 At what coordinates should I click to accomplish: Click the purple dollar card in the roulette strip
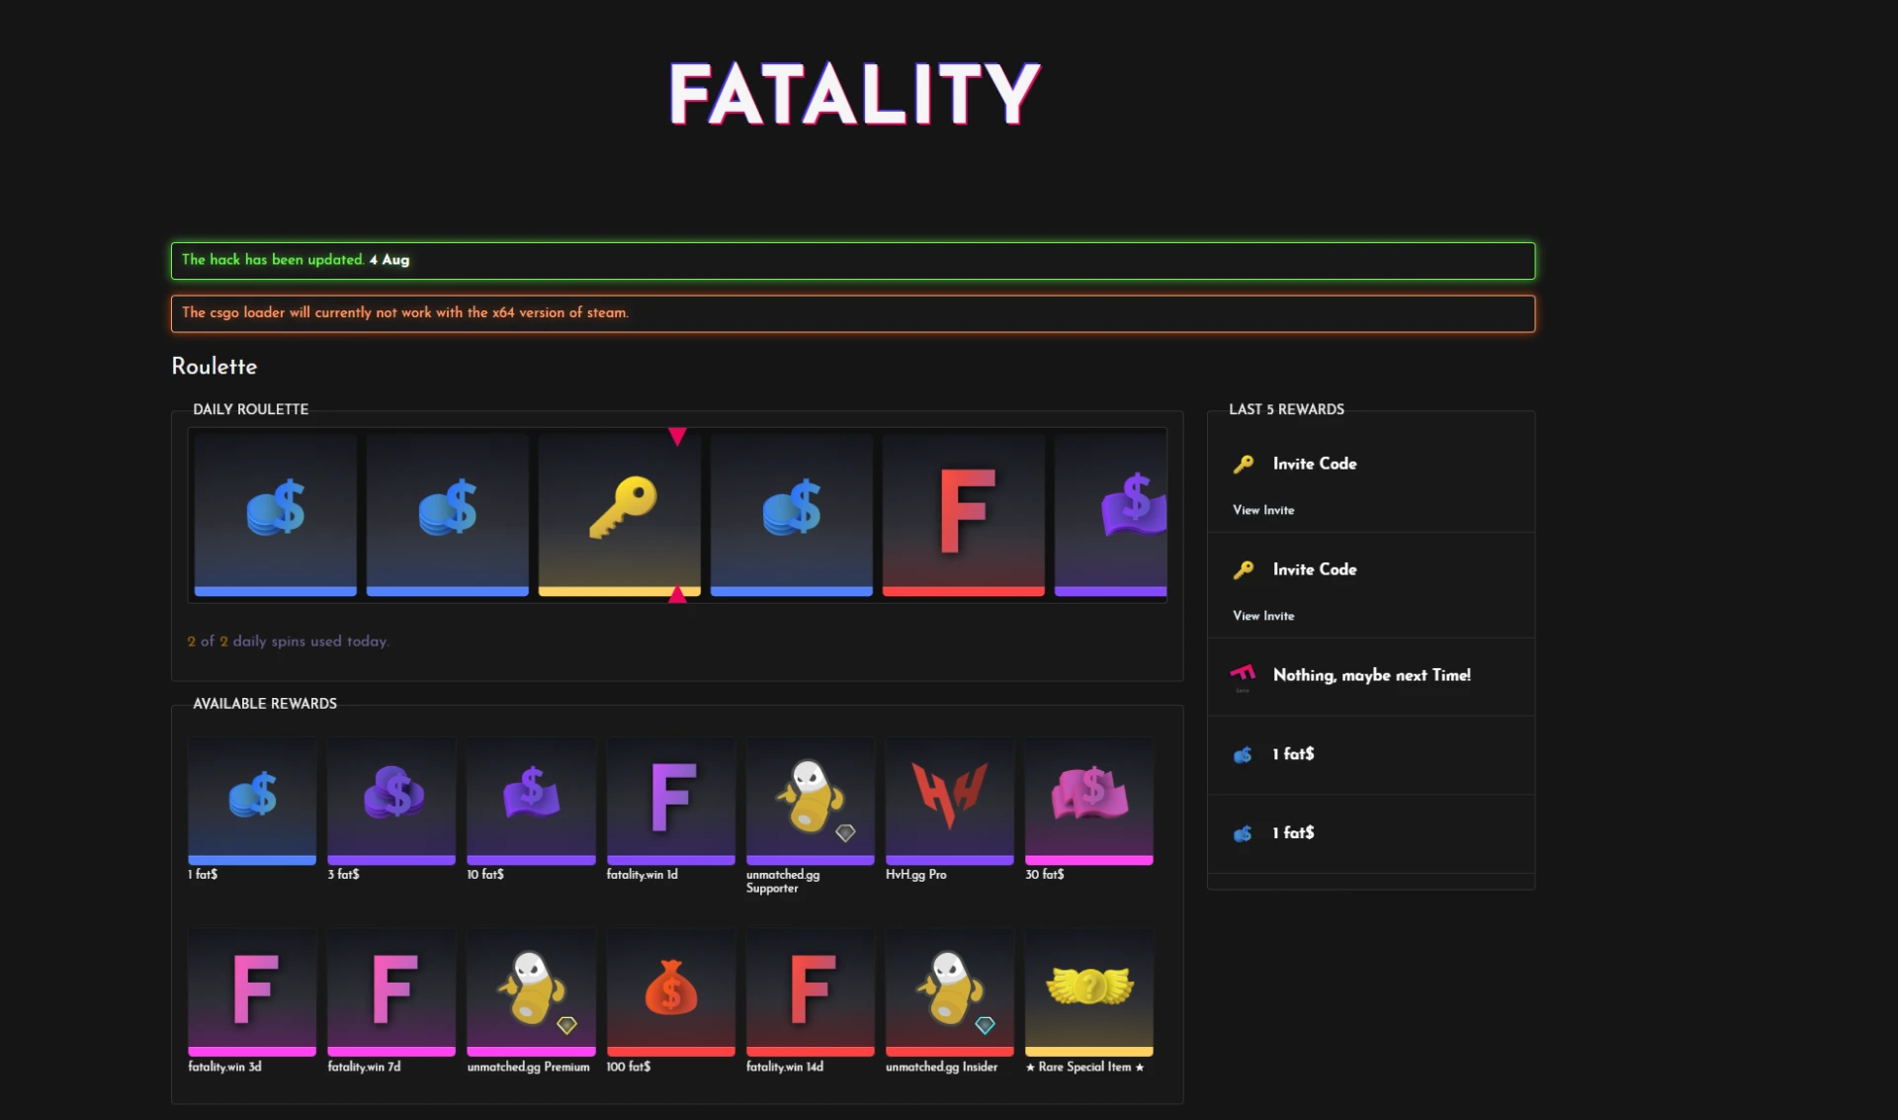(1111, 514)
